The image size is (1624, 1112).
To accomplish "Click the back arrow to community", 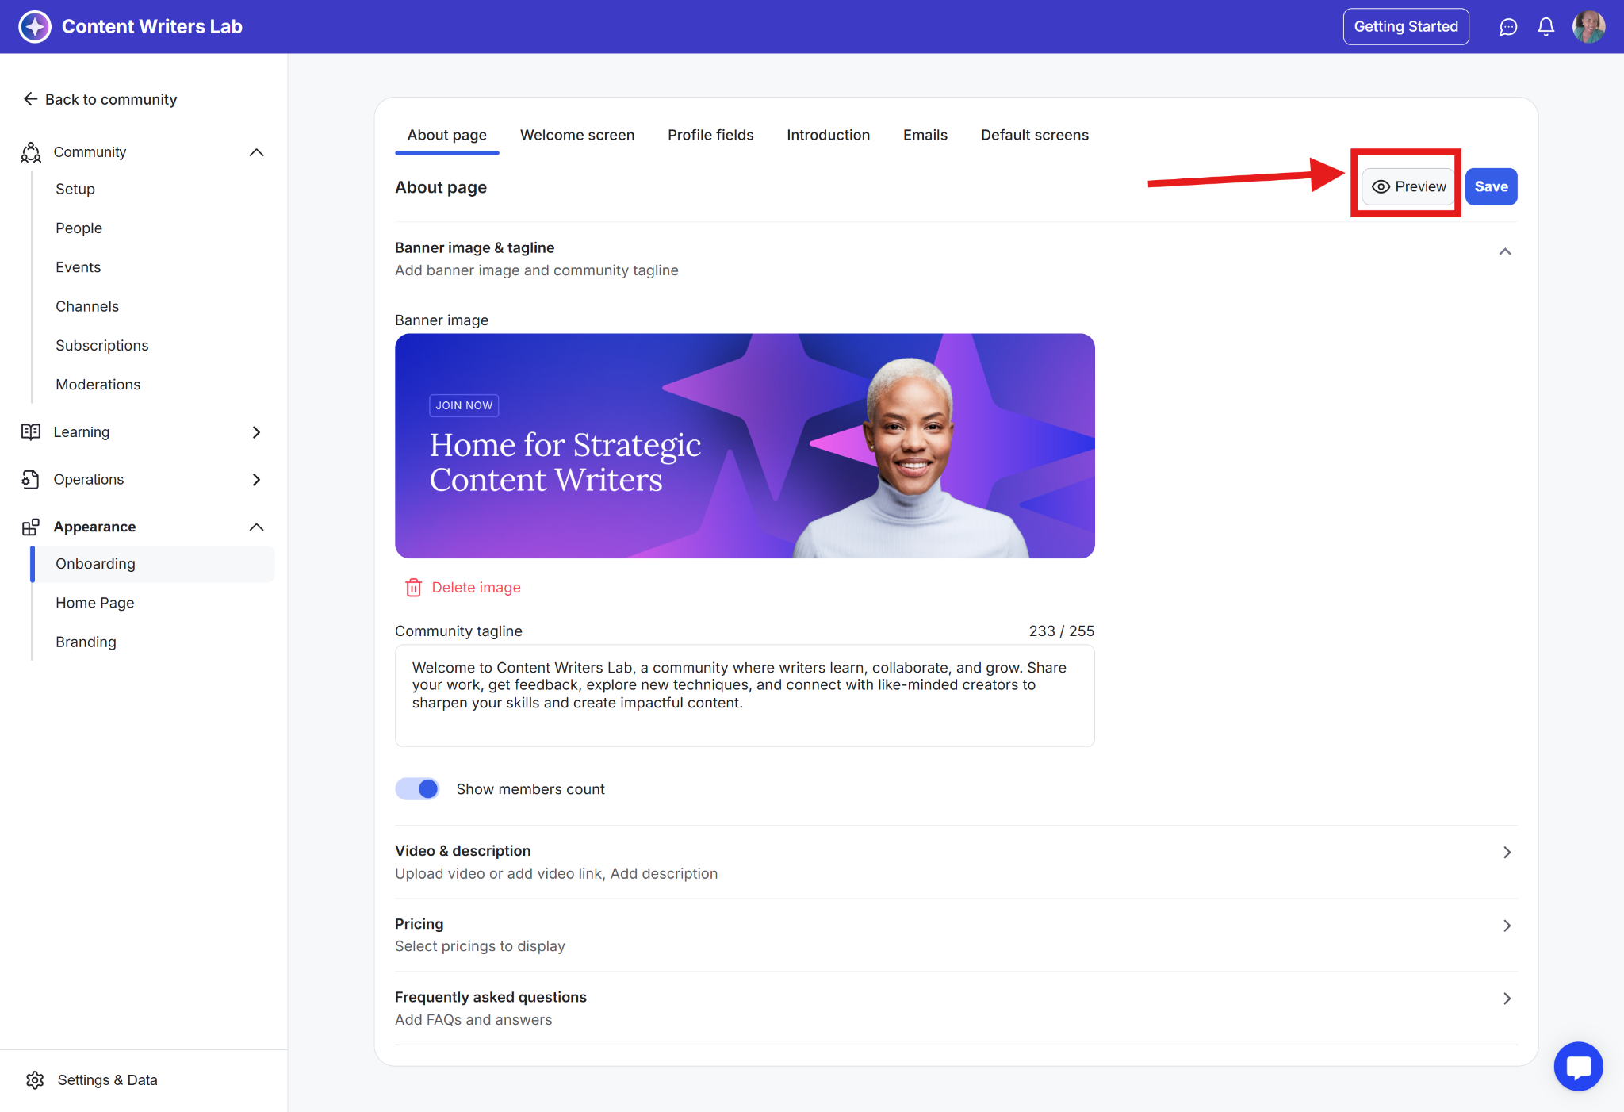I will pyautogui.click(x=30, y=99).
